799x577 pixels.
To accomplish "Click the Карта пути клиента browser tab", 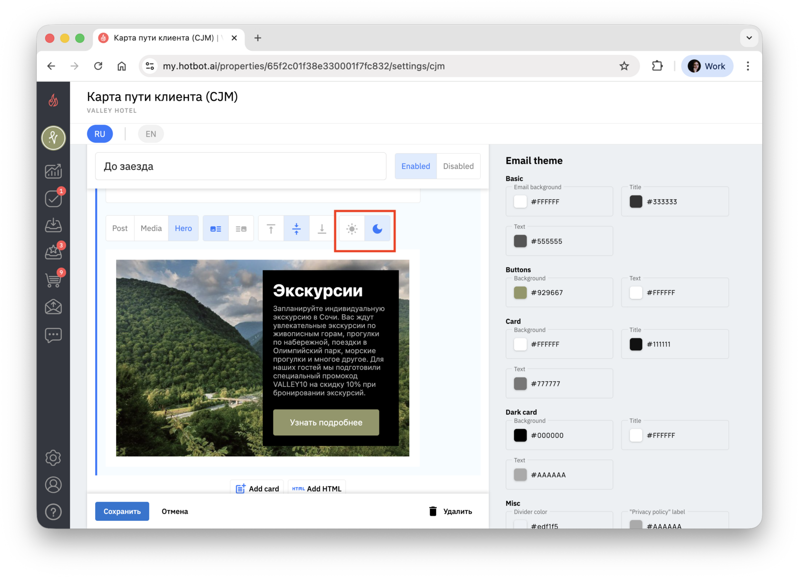I will point(169,38).
